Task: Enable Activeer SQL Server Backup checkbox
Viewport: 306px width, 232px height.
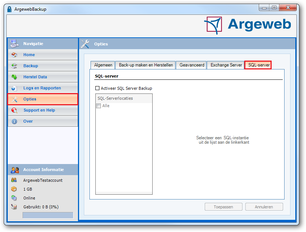Action: pos(97,88)
